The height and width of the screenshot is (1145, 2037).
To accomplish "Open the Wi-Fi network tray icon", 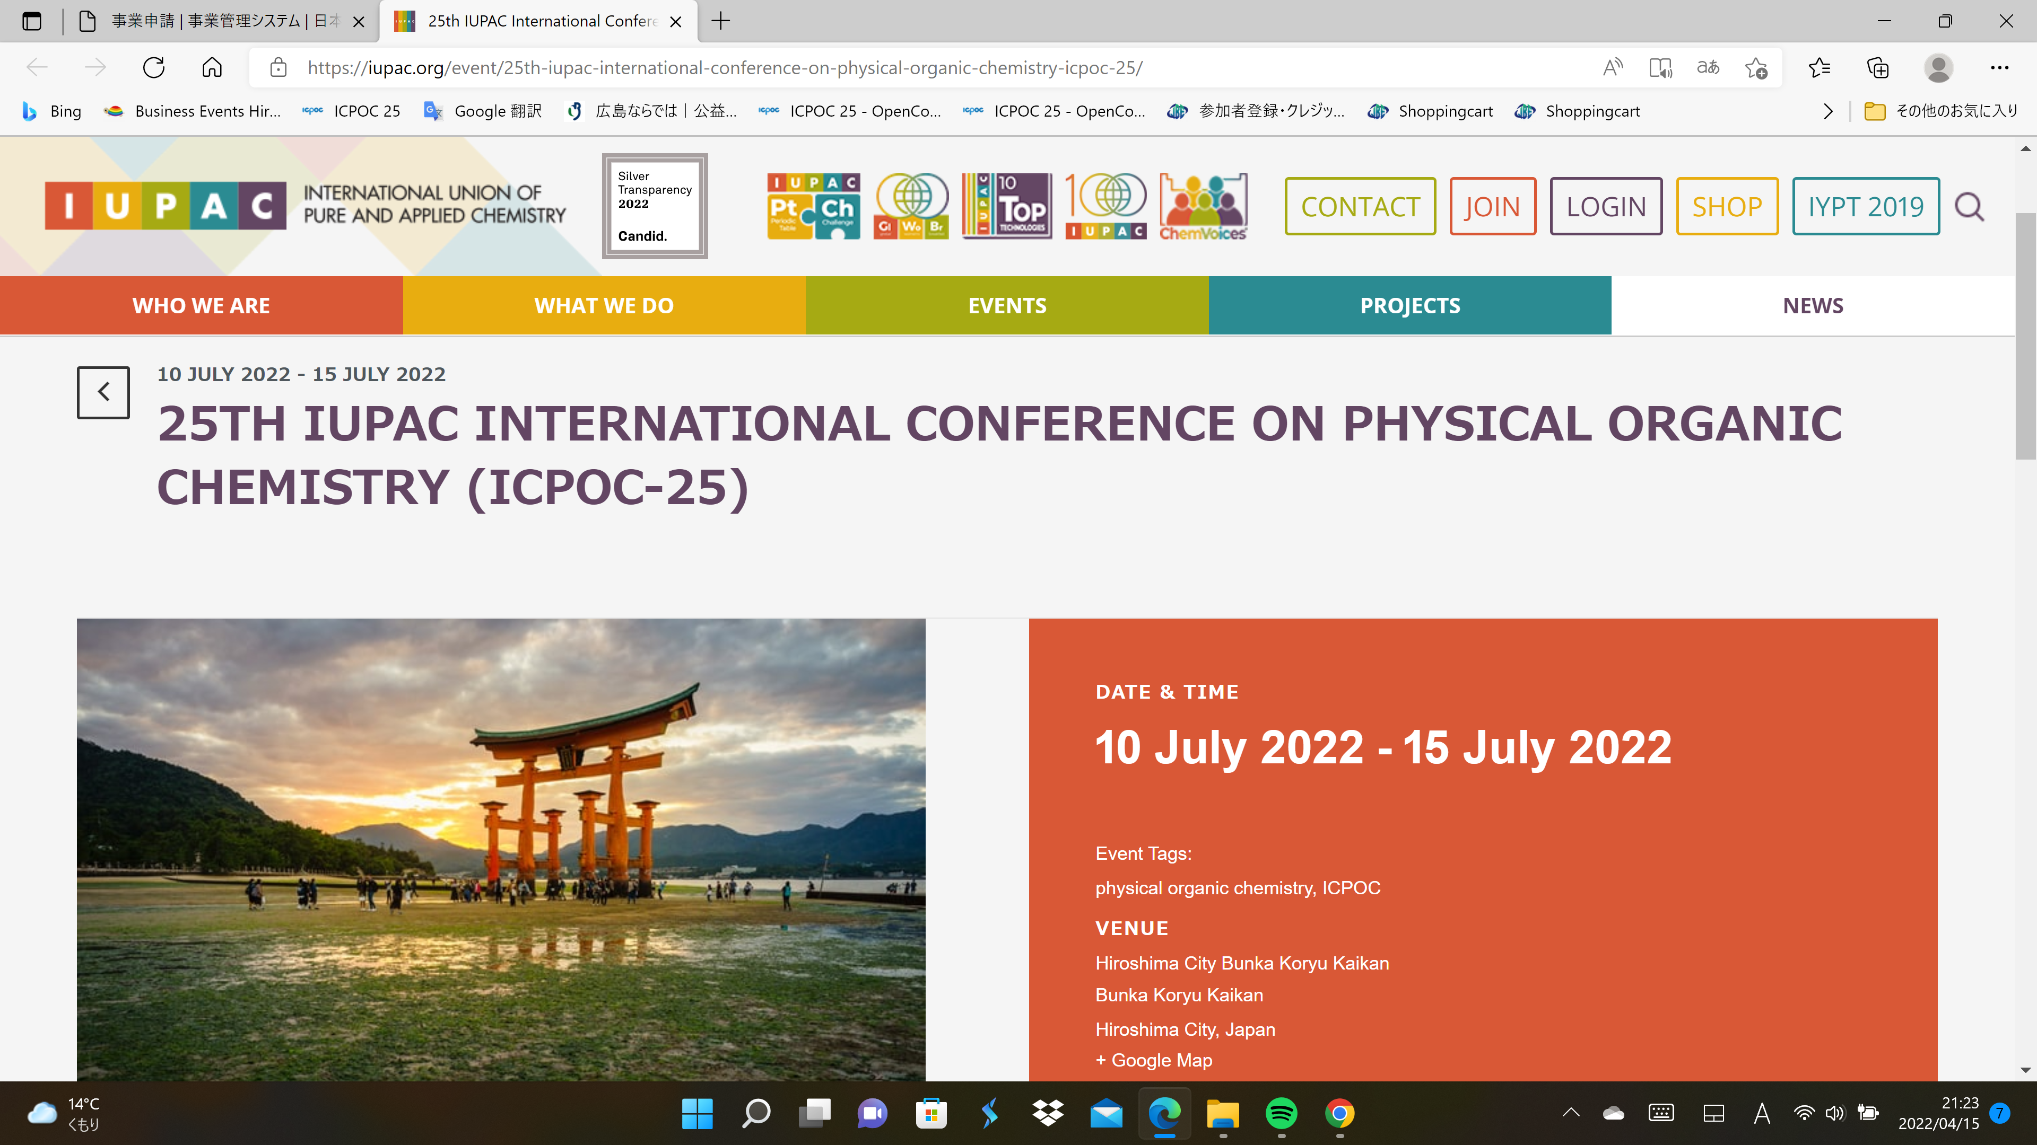I will point(1804,1113).
